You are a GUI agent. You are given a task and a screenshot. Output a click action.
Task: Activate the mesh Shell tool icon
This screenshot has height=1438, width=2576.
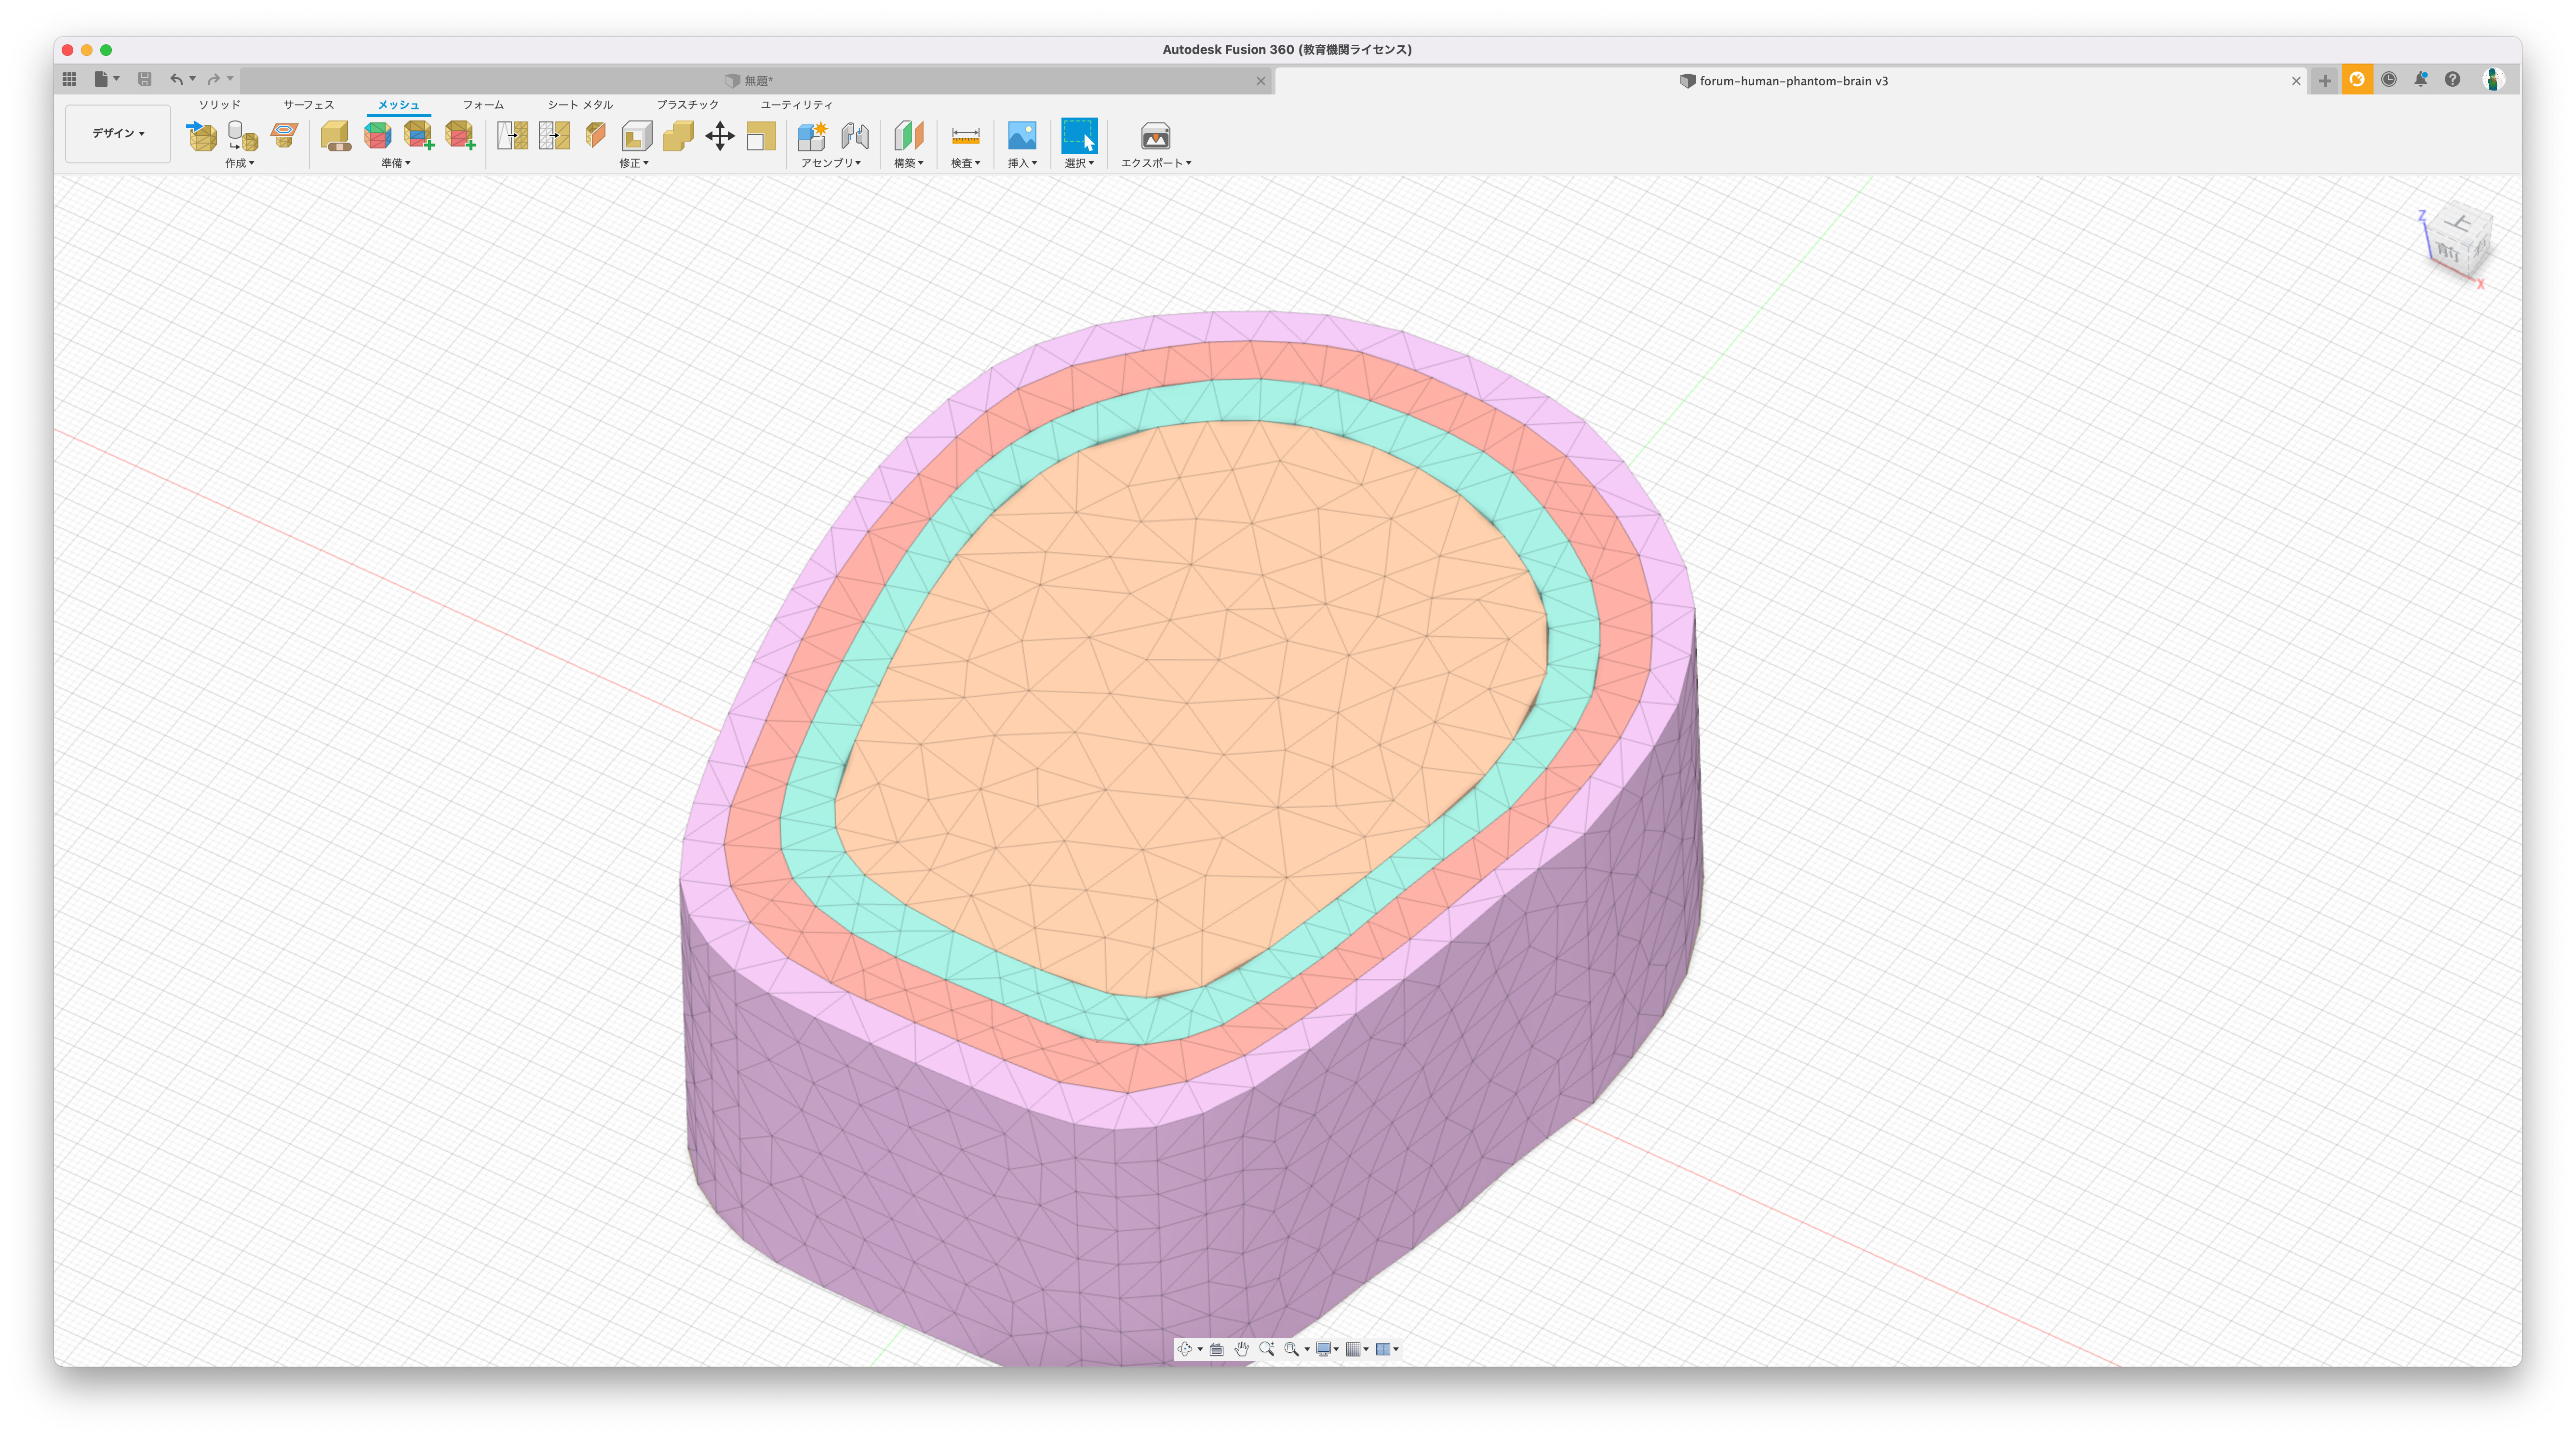[637, 135]
